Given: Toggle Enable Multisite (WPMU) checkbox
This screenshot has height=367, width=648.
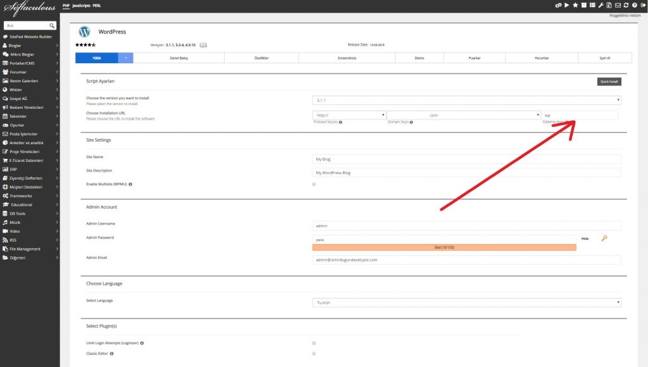Looking at the screenshot, I should [314, 184].
